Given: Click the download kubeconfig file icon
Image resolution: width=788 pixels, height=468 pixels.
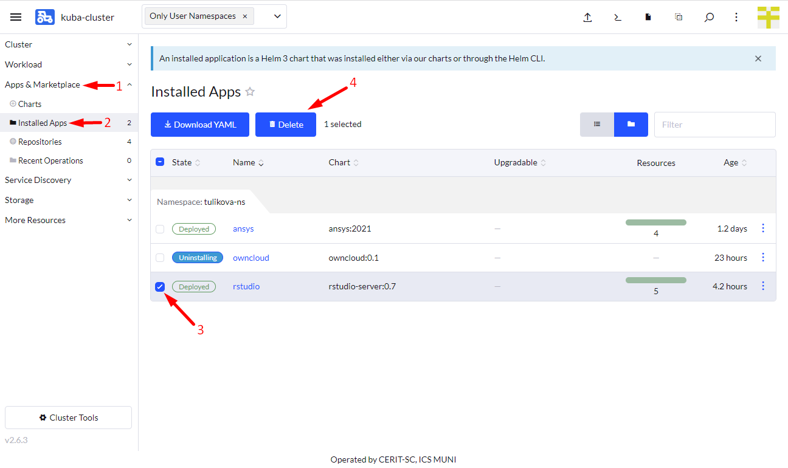Looking at the screenshot, I should (x=648, y=17).
